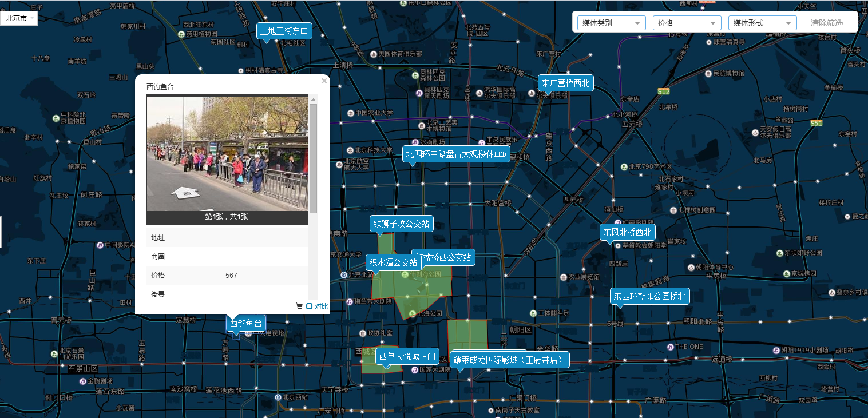Click the THE ONE music venue icon
This screenshot has height=418, width=868.
[x=670, y=347]
